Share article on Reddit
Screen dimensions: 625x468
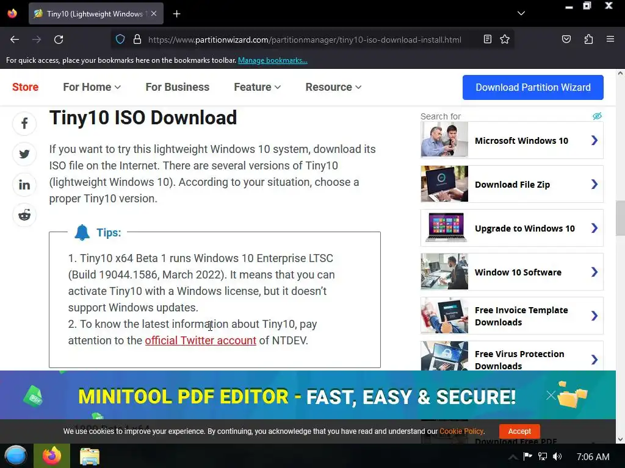(x=24, y=215)
